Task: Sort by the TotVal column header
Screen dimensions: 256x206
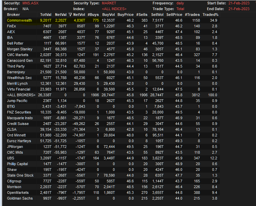Action: (x=45, y=15)
